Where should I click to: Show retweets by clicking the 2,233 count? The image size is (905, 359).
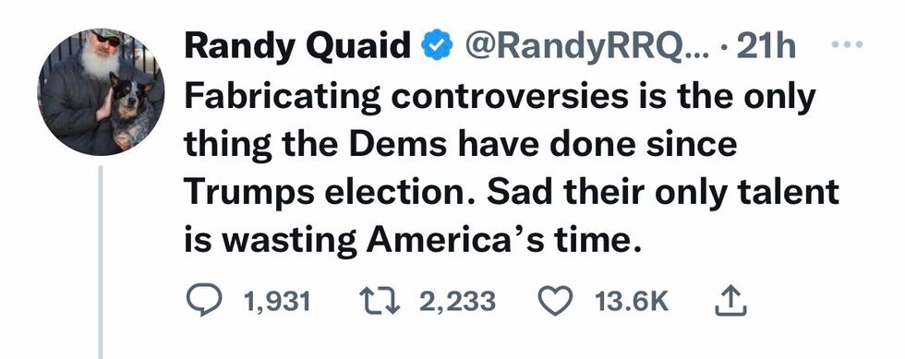coord(457,302)
